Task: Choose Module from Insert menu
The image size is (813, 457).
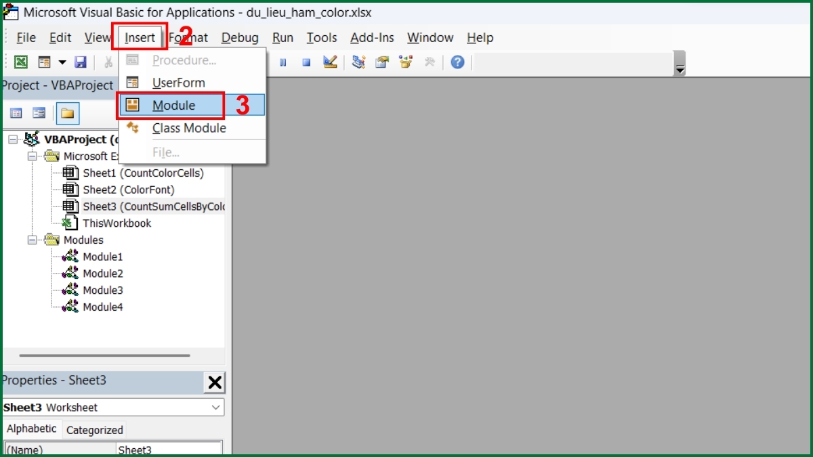Action: coord(192,105)
